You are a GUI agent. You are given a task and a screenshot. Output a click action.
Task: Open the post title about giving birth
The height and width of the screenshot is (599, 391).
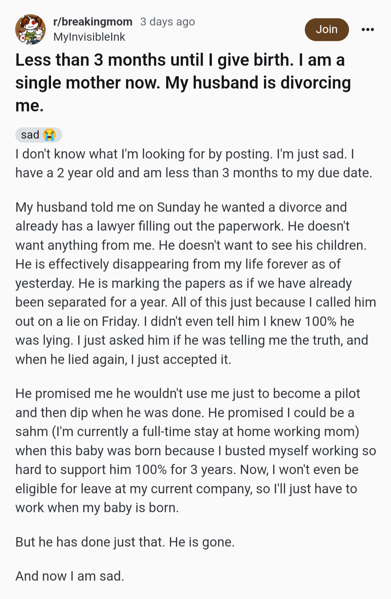(183, 83)
